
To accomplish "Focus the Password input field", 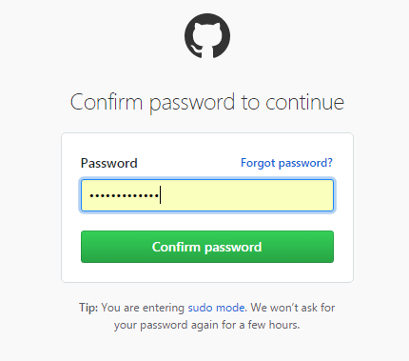I will tap(207, 195).
